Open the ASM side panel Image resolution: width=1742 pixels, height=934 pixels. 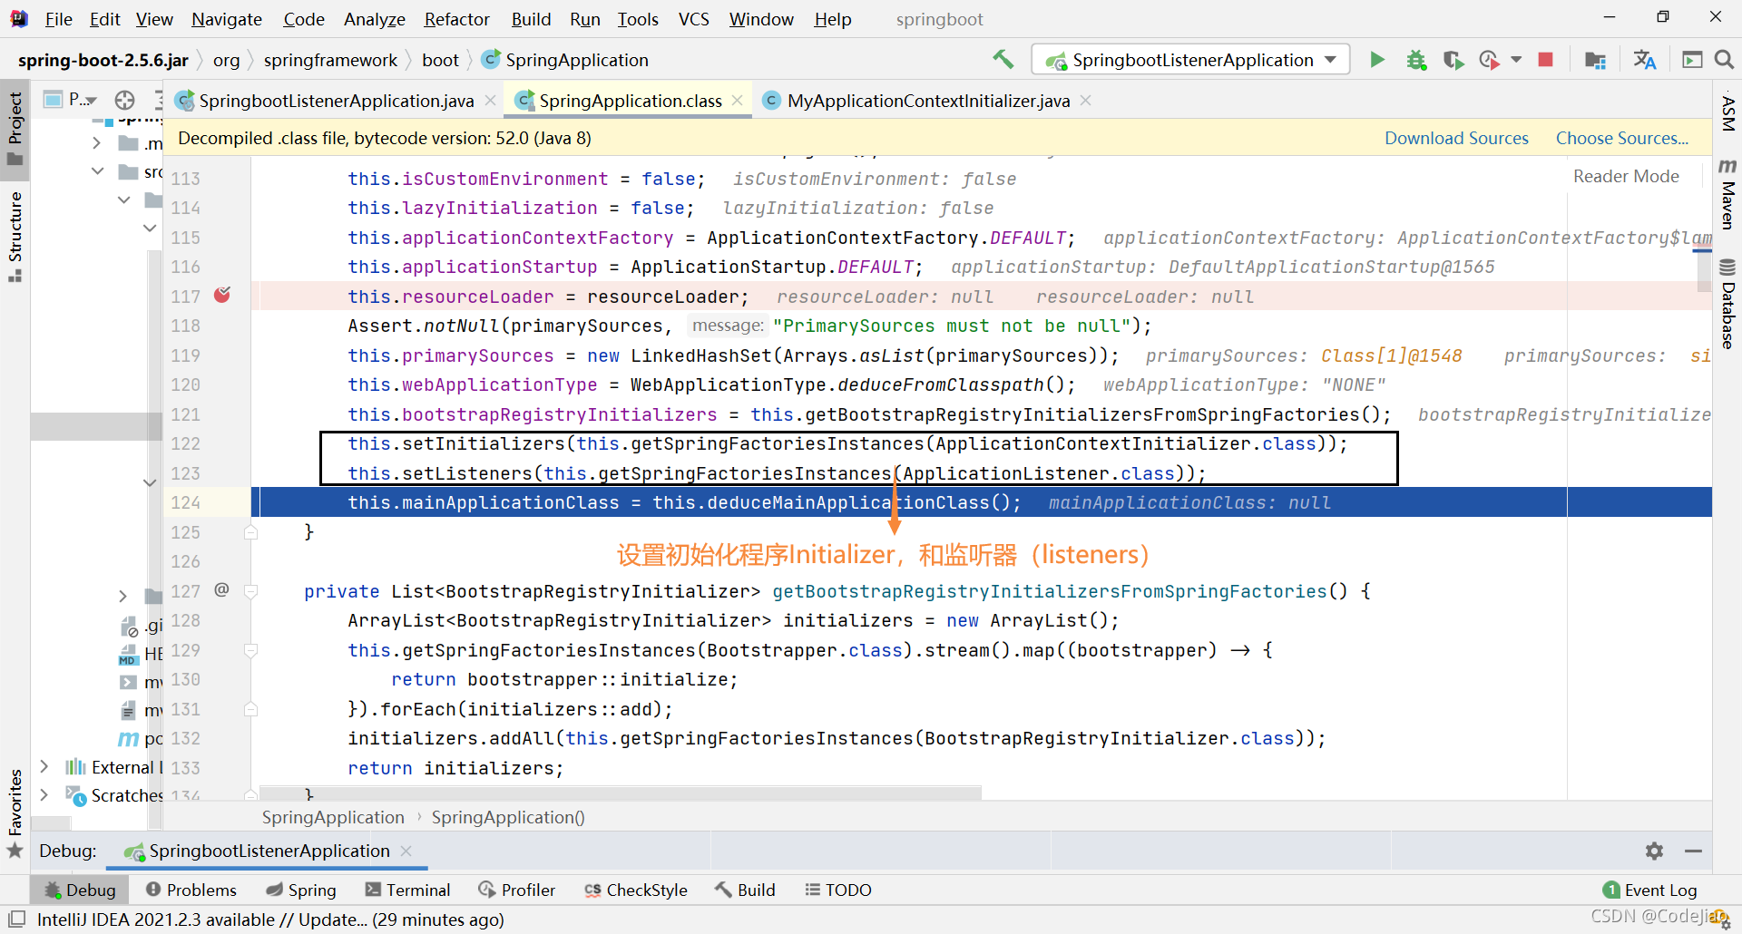(1727, 113)
